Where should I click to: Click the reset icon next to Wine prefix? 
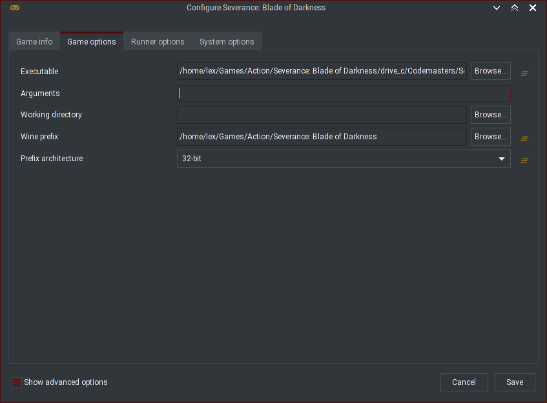pyautogui.click(x=524, y=139)
